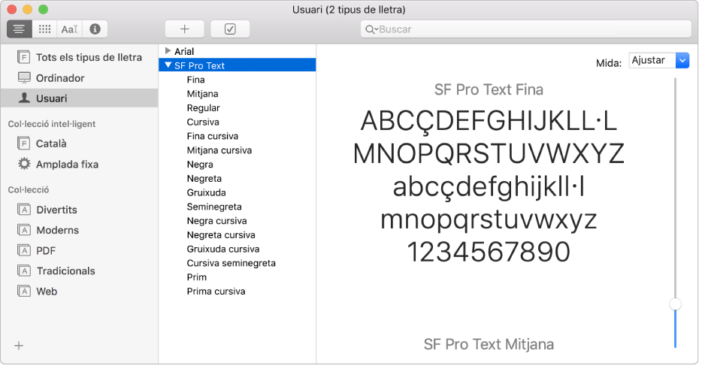This screenshot has height=366, width=702.
Task: Click the Moderns collection icon
Action: click(x=24, y=230)
